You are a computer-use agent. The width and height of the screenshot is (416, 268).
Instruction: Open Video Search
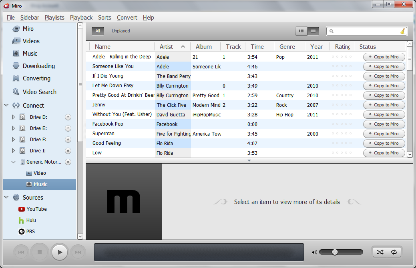tap(34, 92)
